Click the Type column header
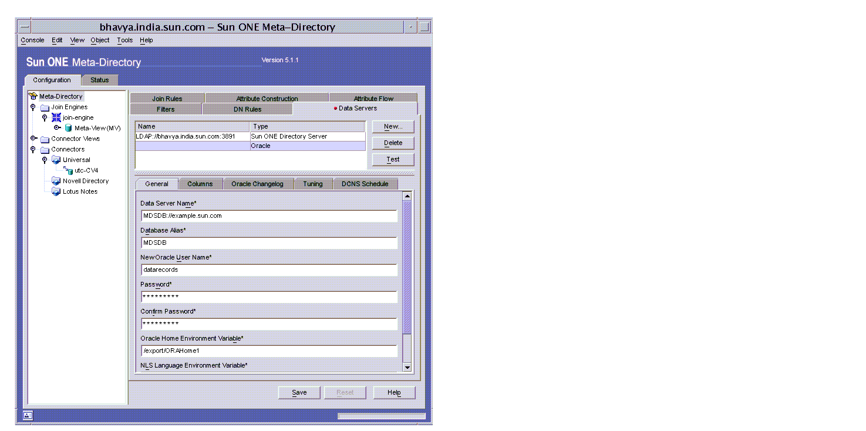The height and width of the screenshot is (431, 866). click(x=308, y=127)
